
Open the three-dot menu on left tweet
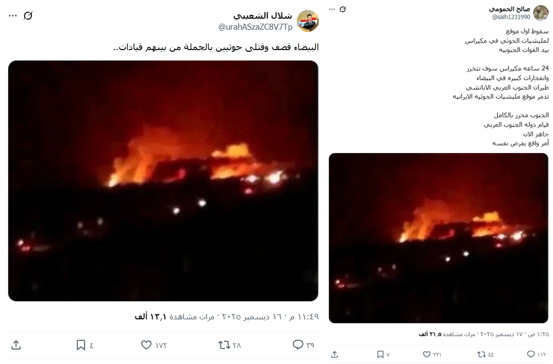point(13,15)
